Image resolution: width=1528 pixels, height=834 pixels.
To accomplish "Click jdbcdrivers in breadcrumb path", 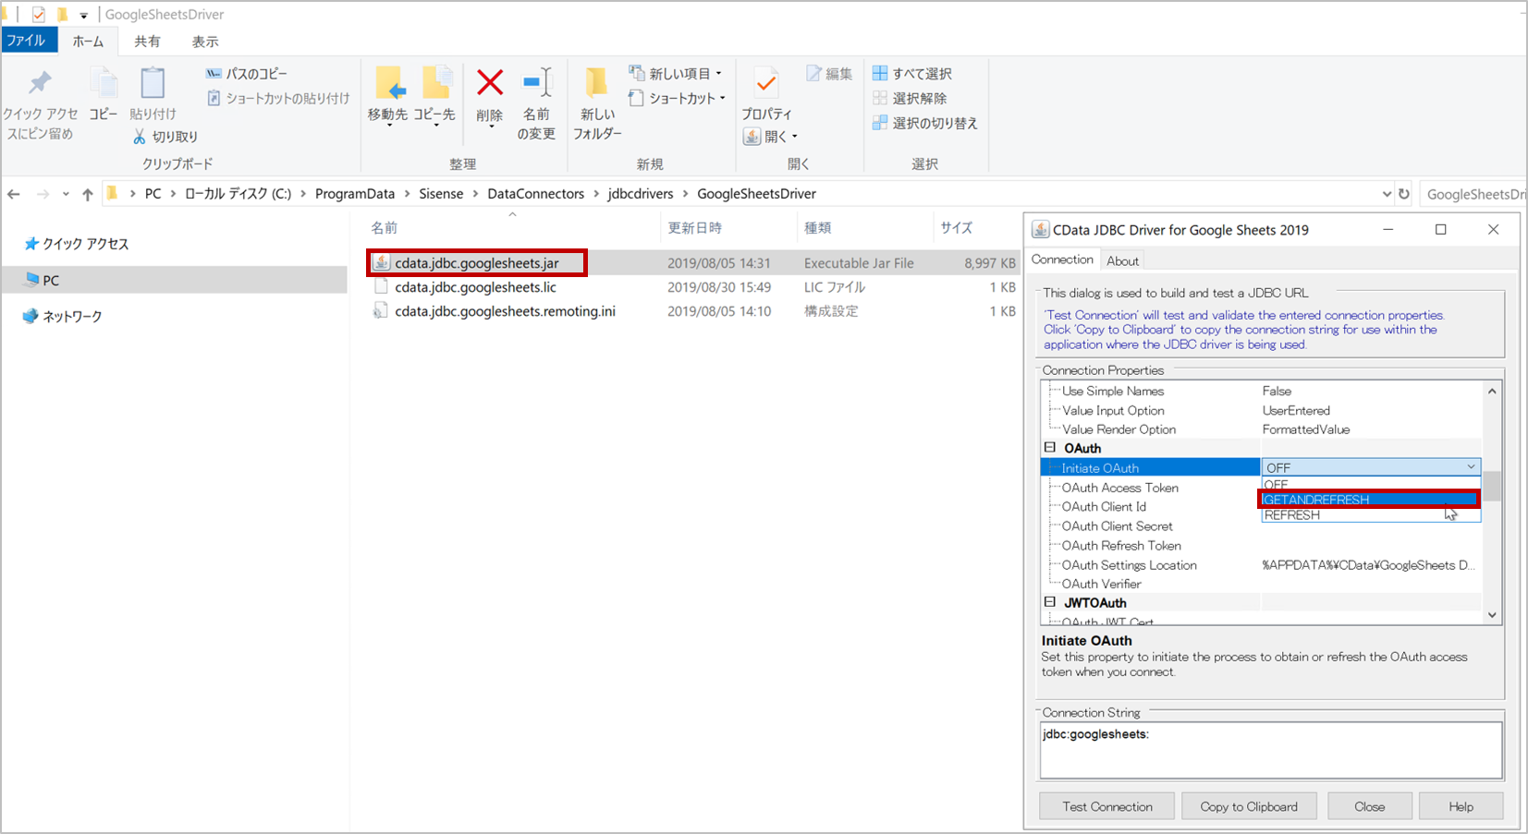I will 641,194.
